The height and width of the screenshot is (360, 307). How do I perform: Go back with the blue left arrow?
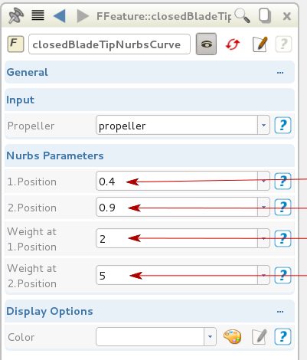tap(60, 16)
